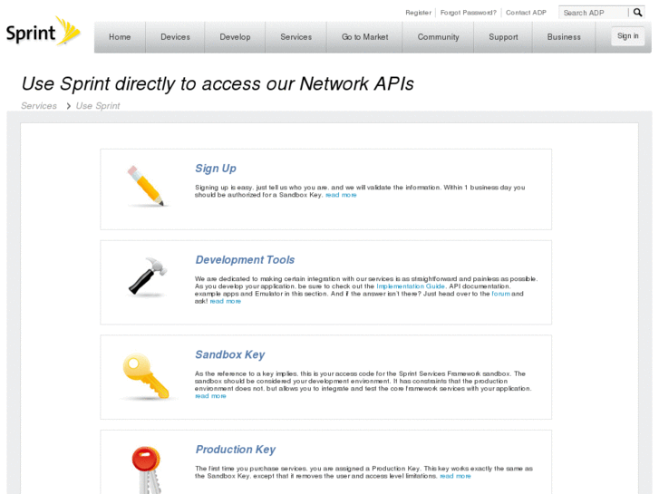
Task: Open the Sign Up heading link
Action: [x=216, y=169]
